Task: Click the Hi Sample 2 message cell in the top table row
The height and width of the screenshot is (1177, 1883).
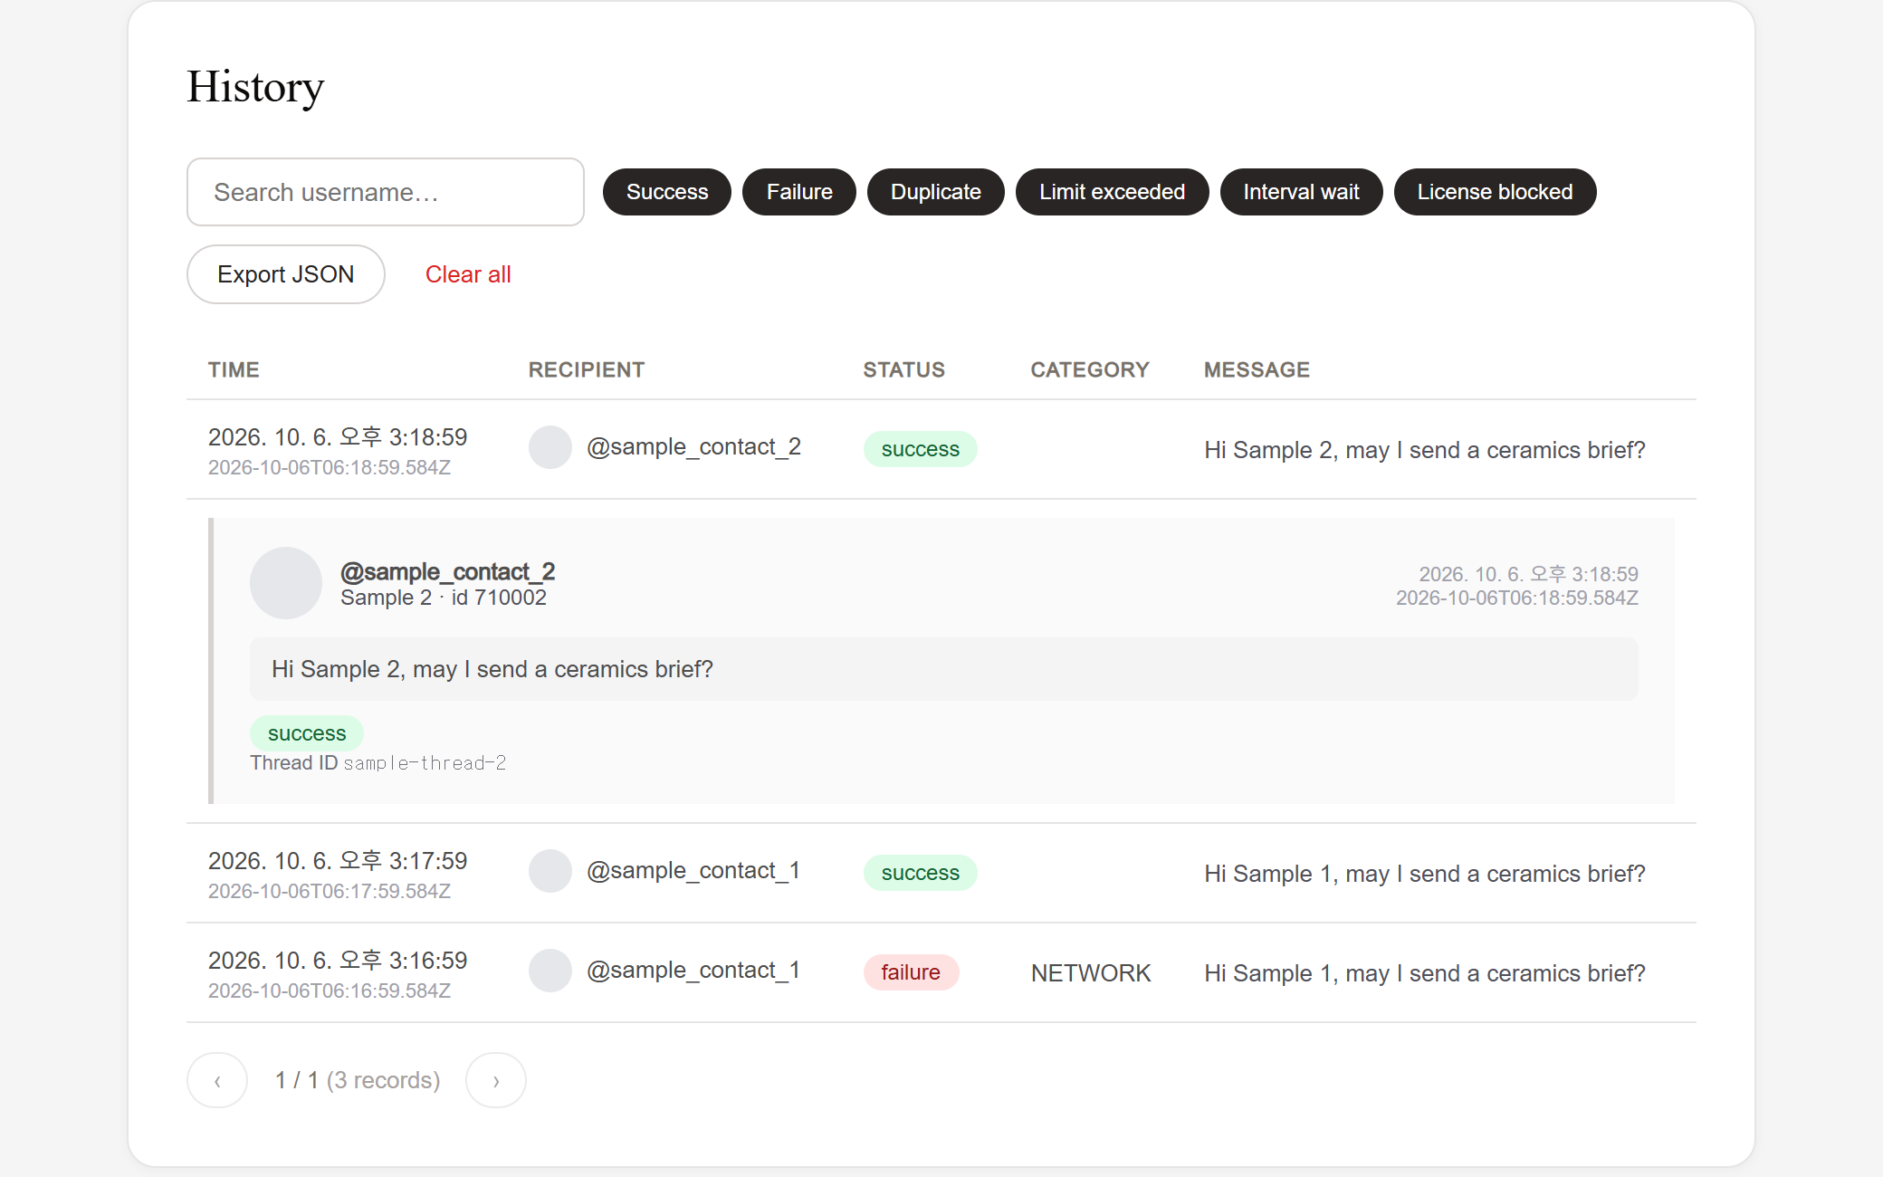Action: click(1425, 450)
